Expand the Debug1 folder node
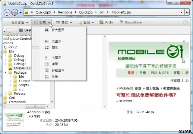The width and height of the screenshot is (193, 134). 6,60
